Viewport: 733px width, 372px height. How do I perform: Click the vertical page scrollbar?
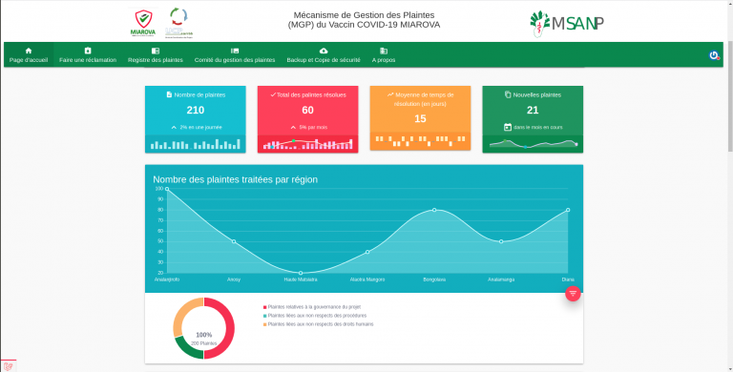[x=730, y=95]
